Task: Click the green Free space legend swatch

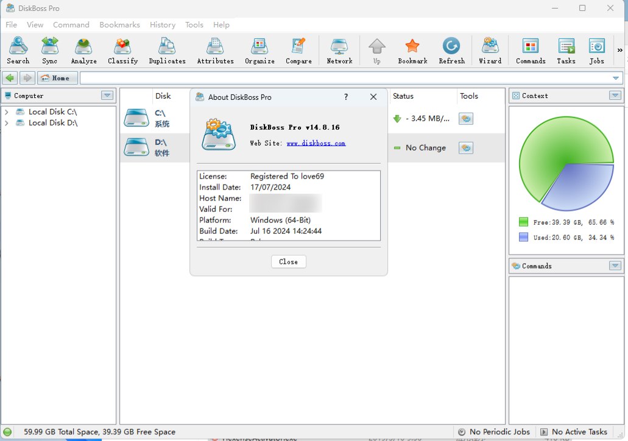Action: (x=523, y=222)
